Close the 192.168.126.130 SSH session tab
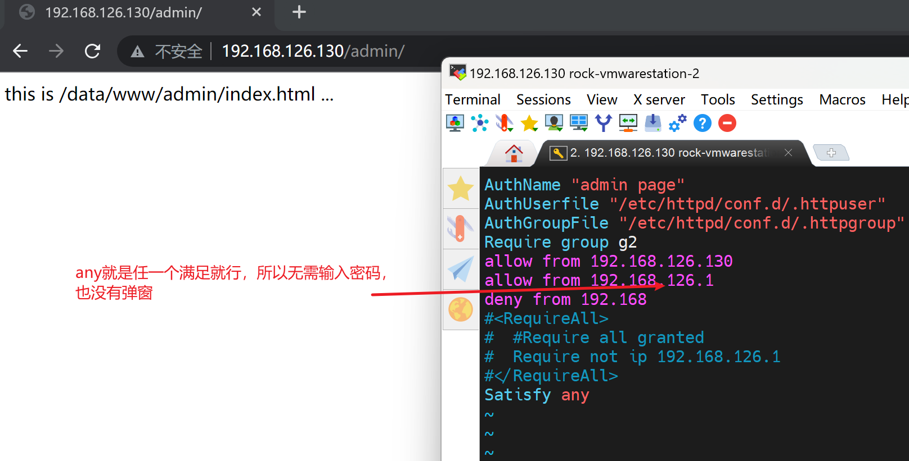This screenshot has height=461, width=909. [788, 153]
